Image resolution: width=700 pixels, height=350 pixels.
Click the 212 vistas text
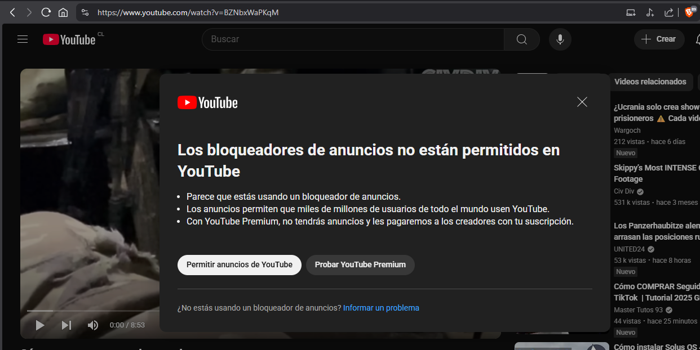[630, 142]
